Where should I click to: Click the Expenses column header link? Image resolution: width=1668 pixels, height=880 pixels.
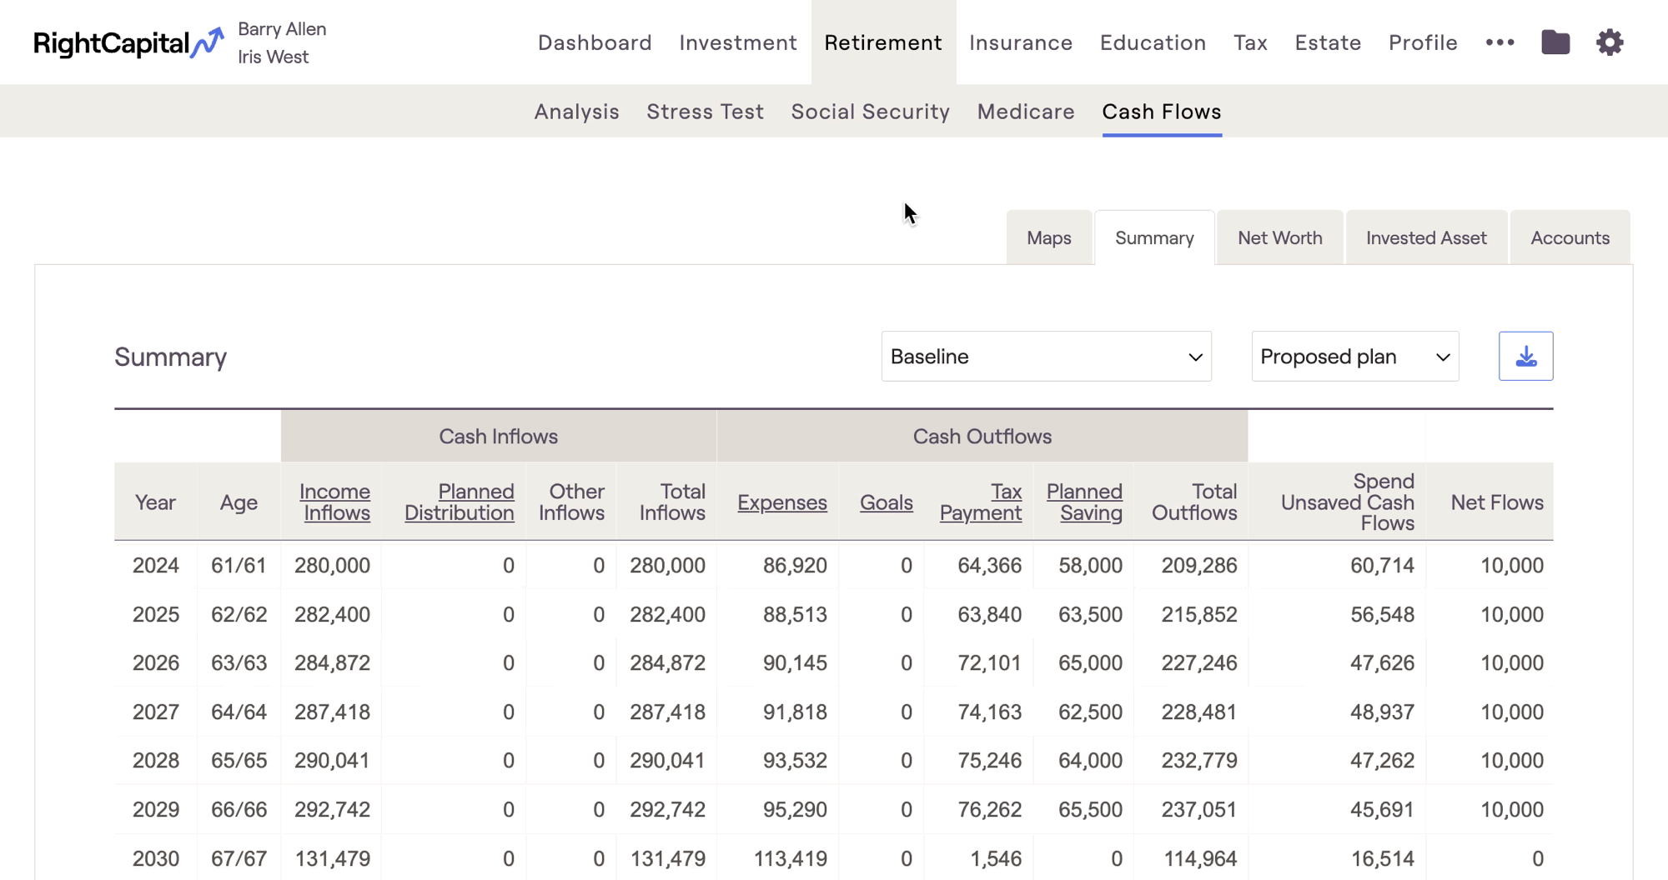tap(781, 502)
